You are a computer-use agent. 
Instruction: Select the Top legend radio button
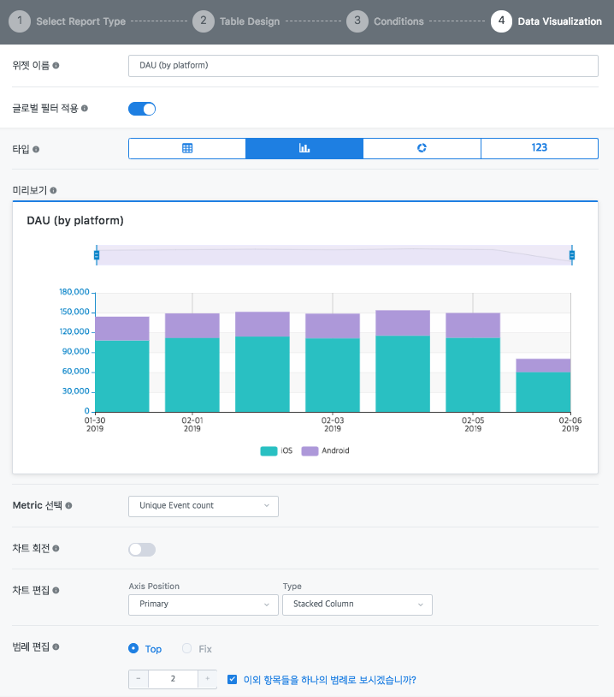(133, 648)
